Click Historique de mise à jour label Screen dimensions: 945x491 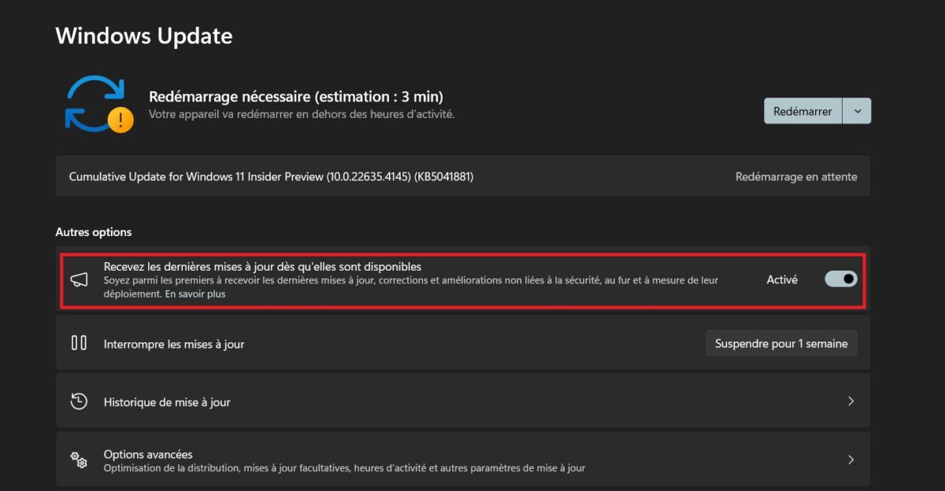(x=167, y=402)
